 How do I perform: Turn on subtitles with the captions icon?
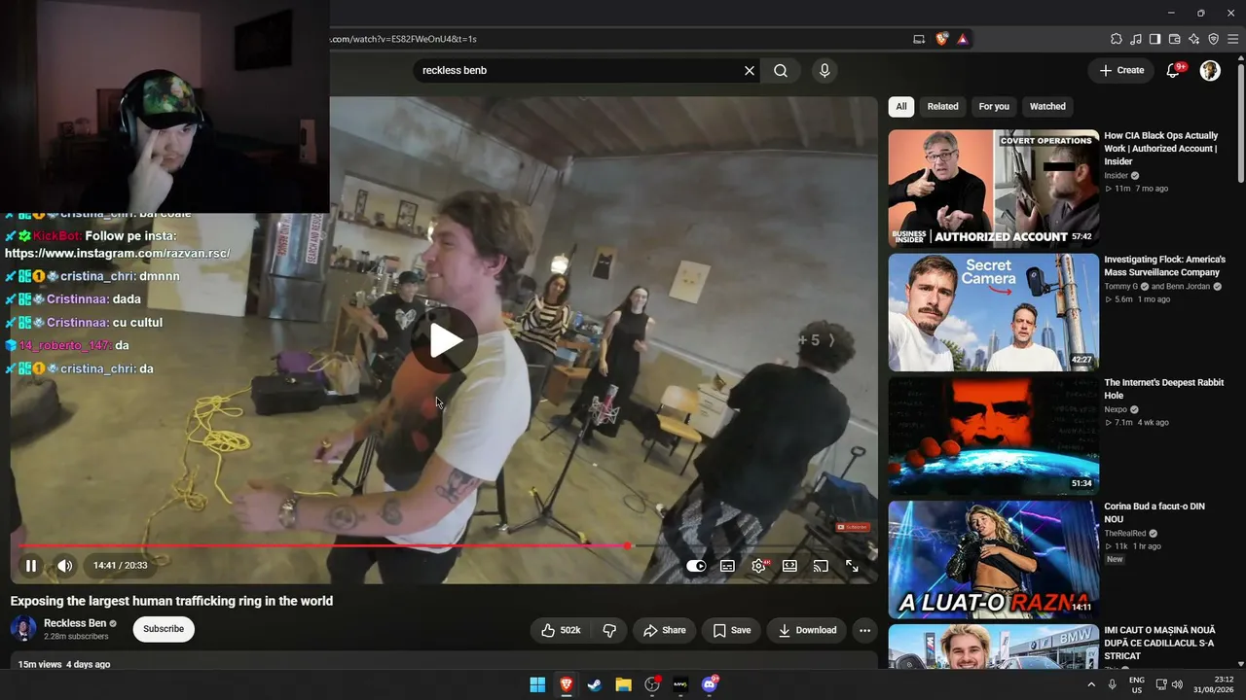click(x=727, y=566)
